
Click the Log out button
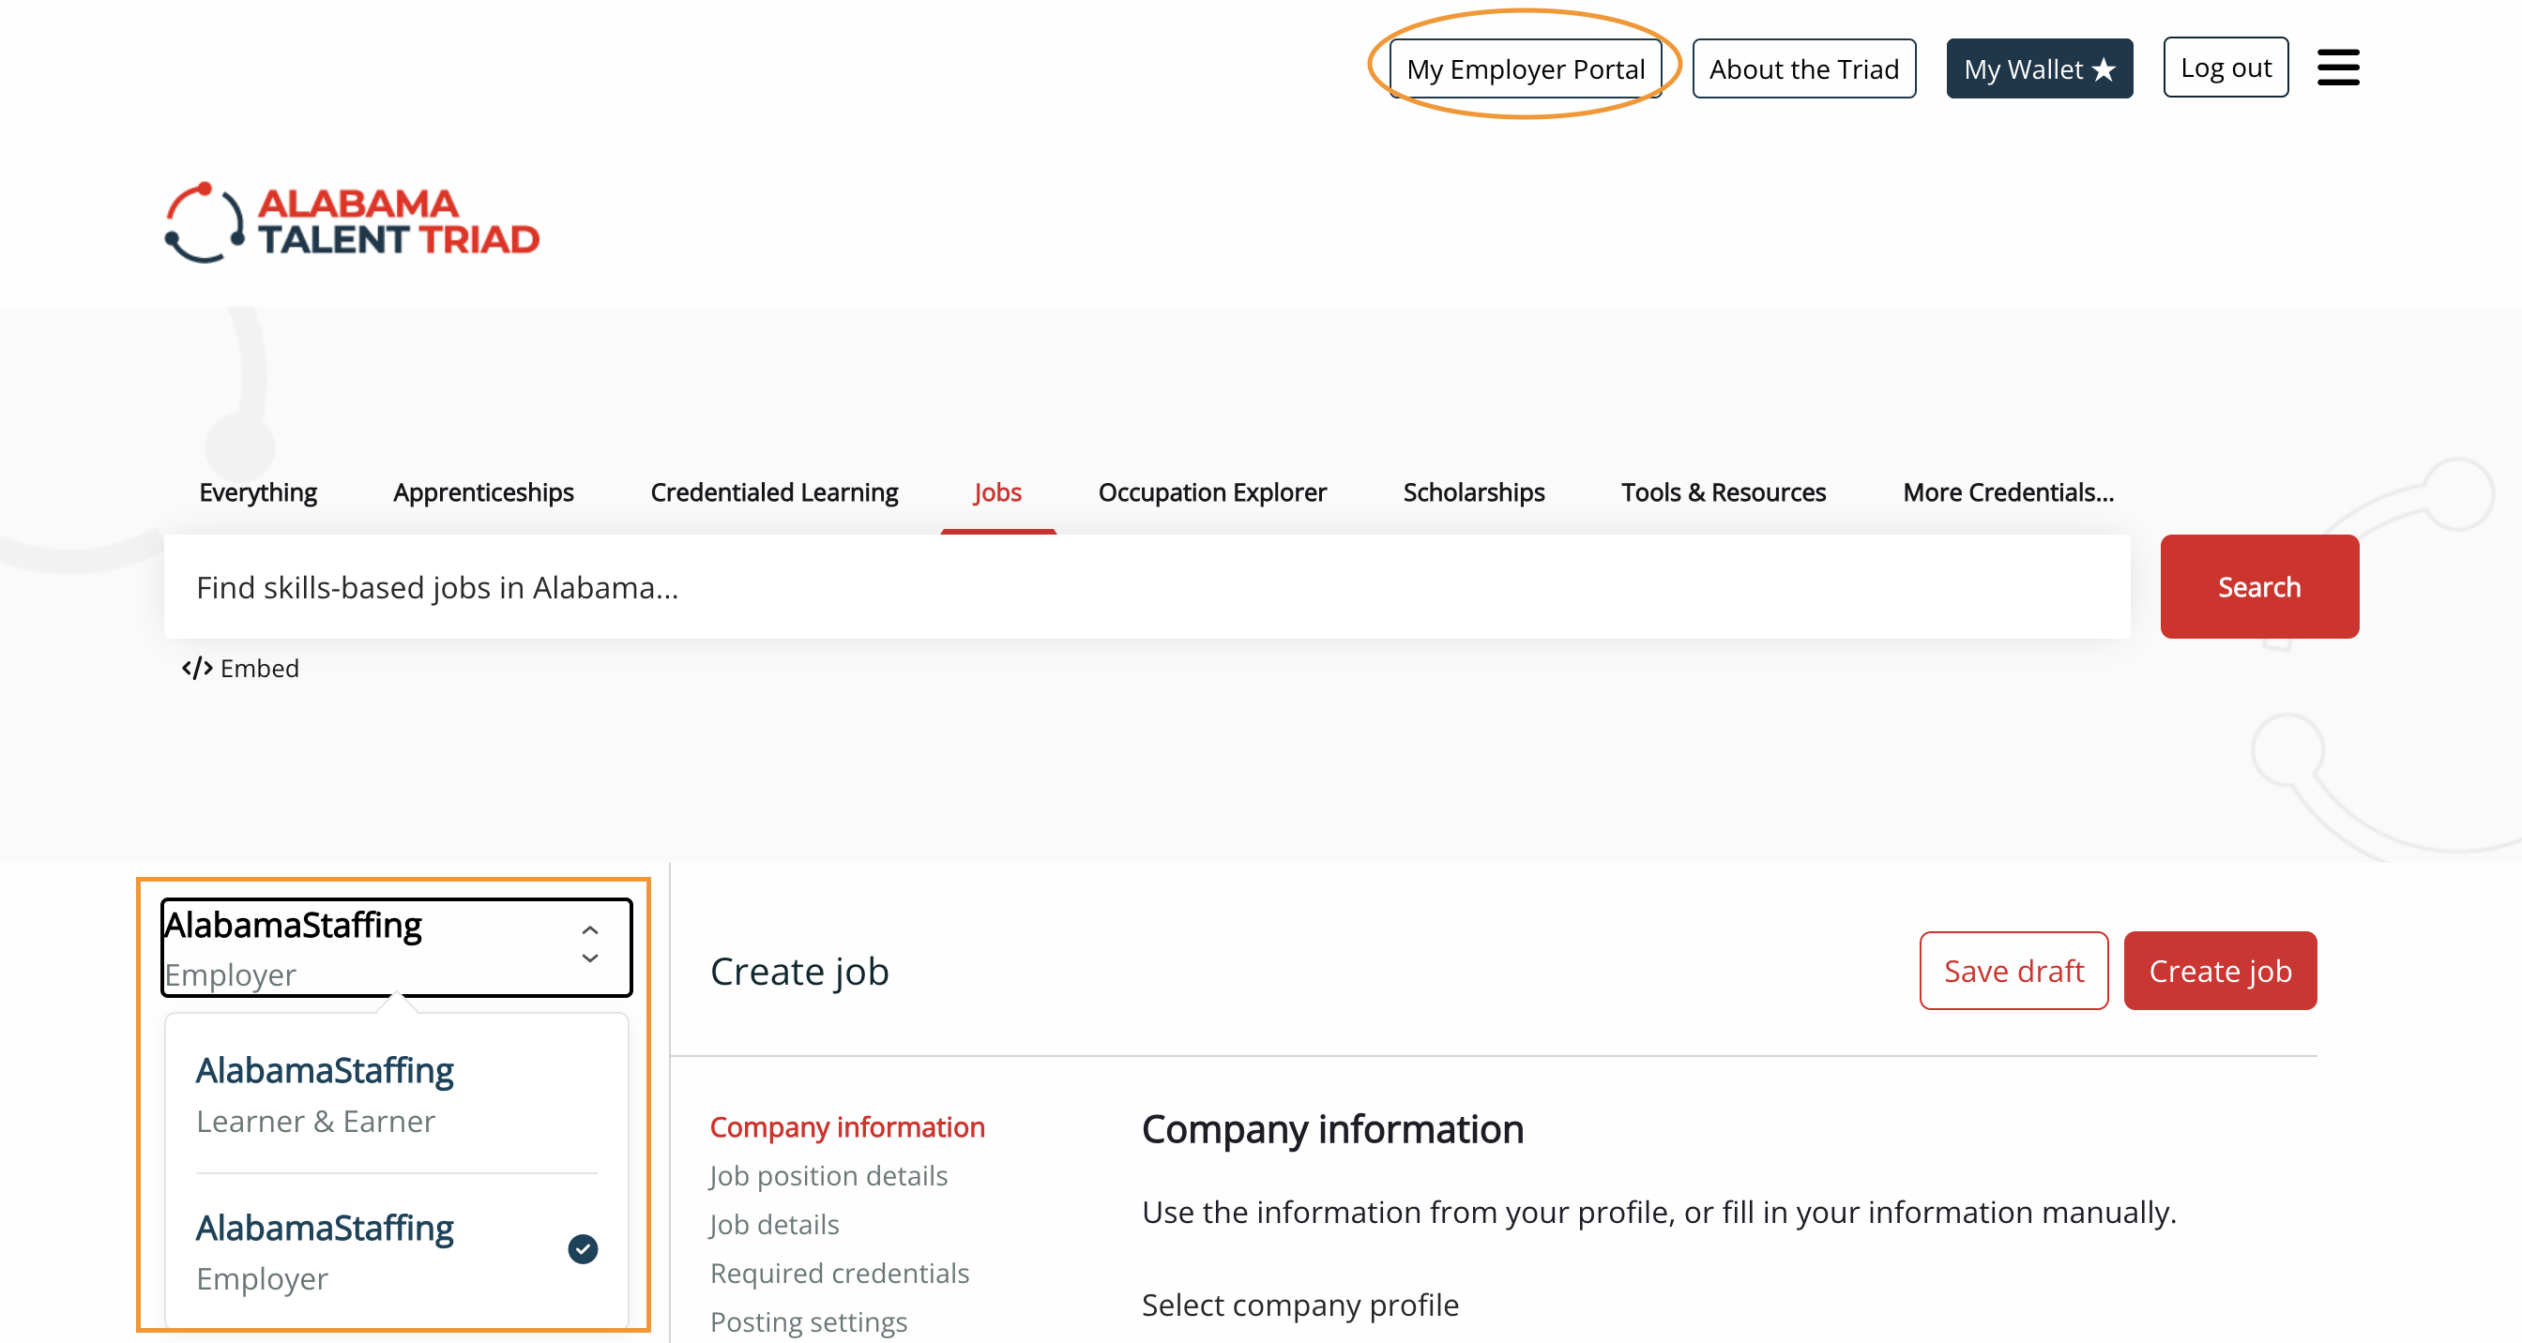pos(2225,68)
